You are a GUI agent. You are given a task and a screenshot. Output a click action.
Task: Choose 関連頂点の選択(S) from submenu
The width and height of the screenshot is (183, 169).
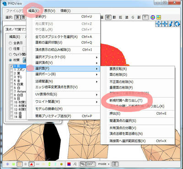123,121
